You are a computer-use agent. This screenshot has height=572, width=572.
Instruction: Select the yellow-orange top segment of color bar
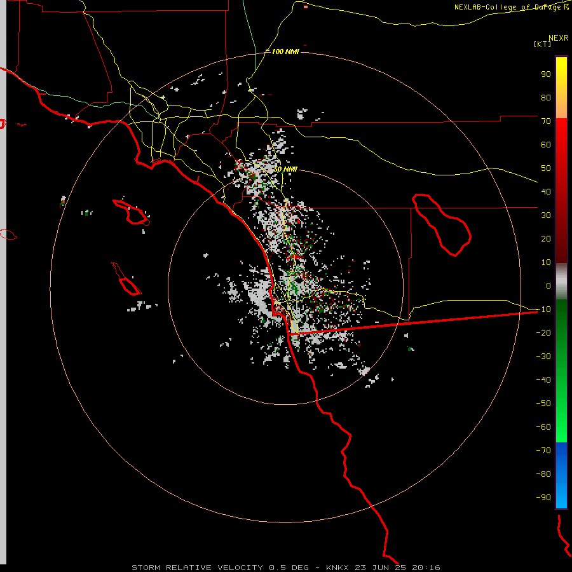pos(561,88)
